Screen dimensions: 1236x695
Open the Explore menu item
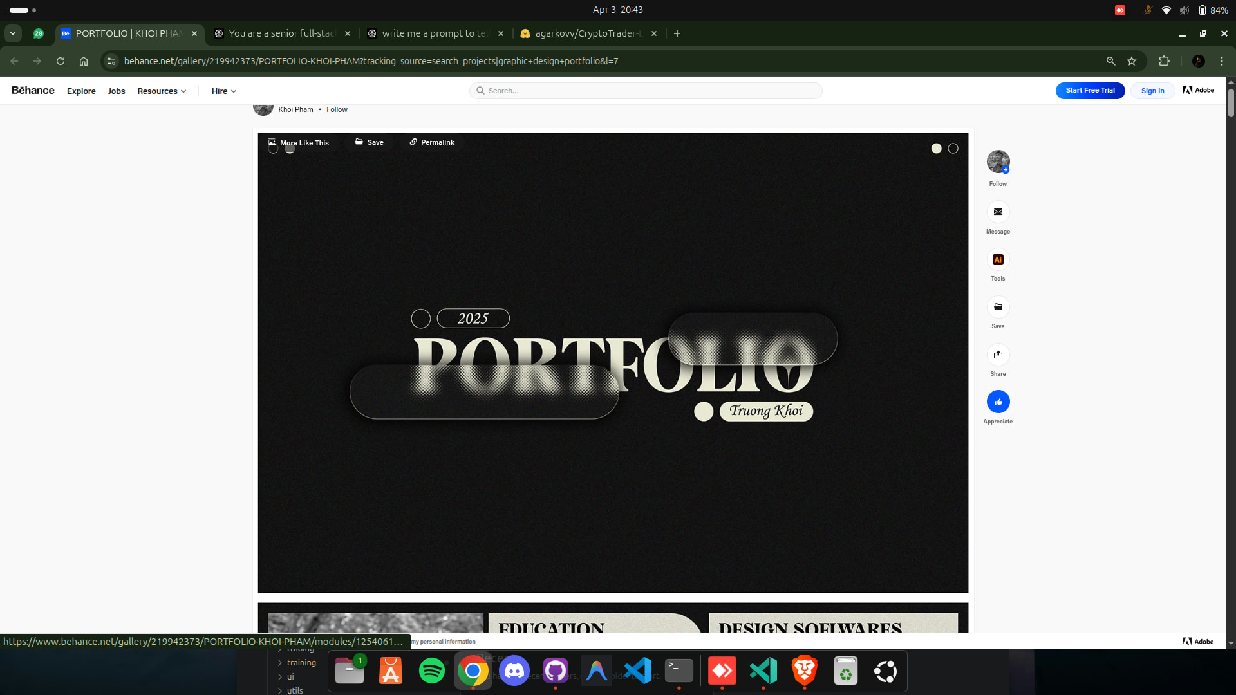81,91
